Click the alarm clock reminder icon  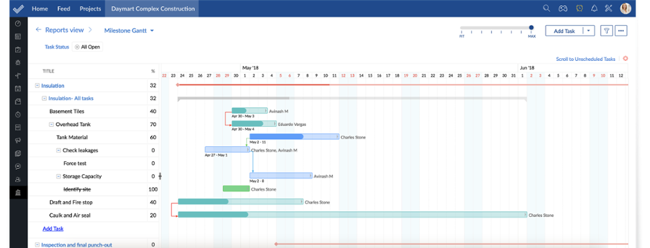point(579,8)
